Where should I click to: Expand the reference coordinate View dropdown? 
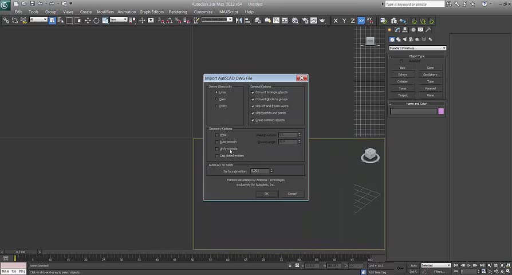(x=118, y=20)
